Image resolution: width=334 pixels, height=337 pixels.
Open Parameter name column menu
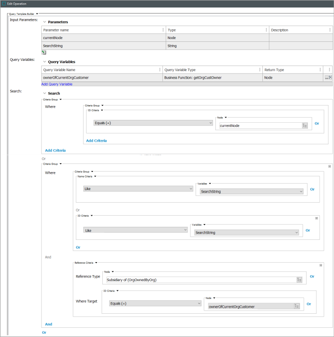163,30
